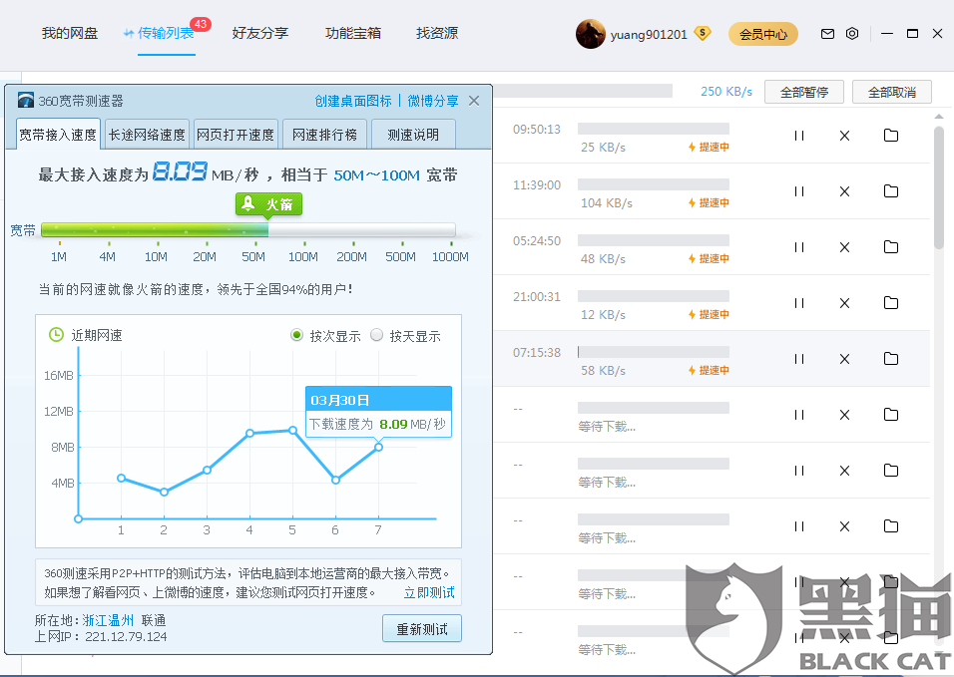Viewport: 954px width, 677px height.
Task: Switch to 网速排行榜 tab
Action: coord(324,135)
